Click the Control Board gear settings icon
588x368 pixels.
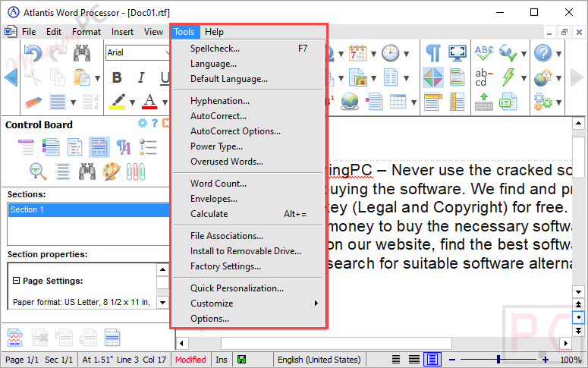[x=143, y=123]
